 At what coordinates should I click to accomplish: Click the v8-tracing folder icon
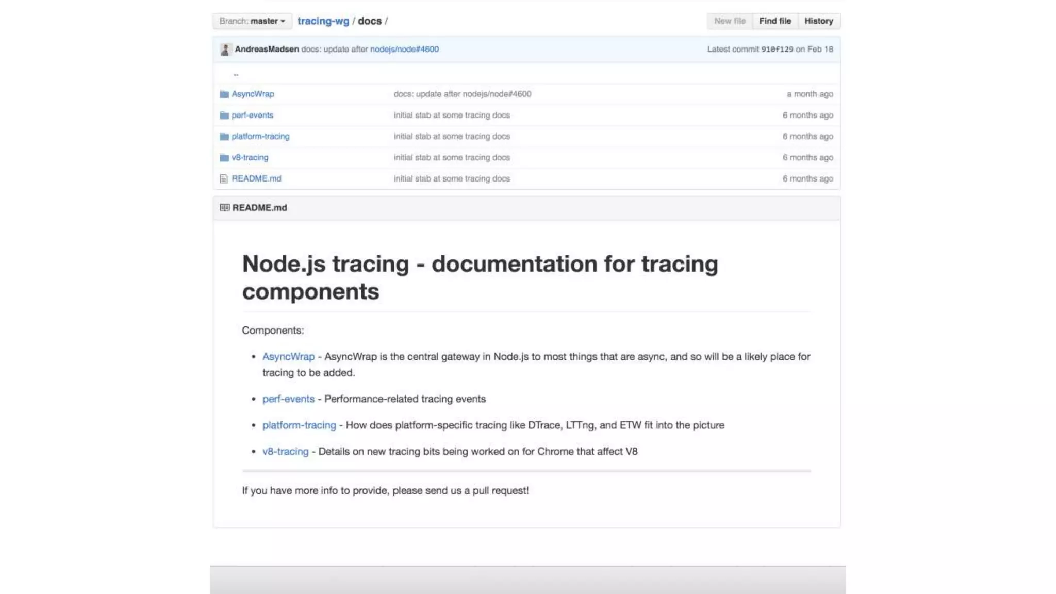[x=224, y=158]
